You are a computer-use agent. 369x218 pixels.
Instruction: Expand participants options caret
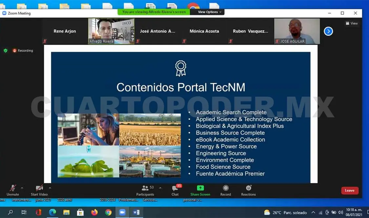(x=160, y=188)
